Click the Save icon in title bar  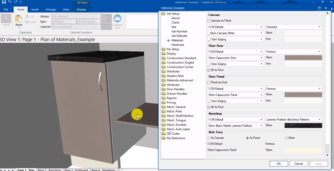[x=4, y=2]
